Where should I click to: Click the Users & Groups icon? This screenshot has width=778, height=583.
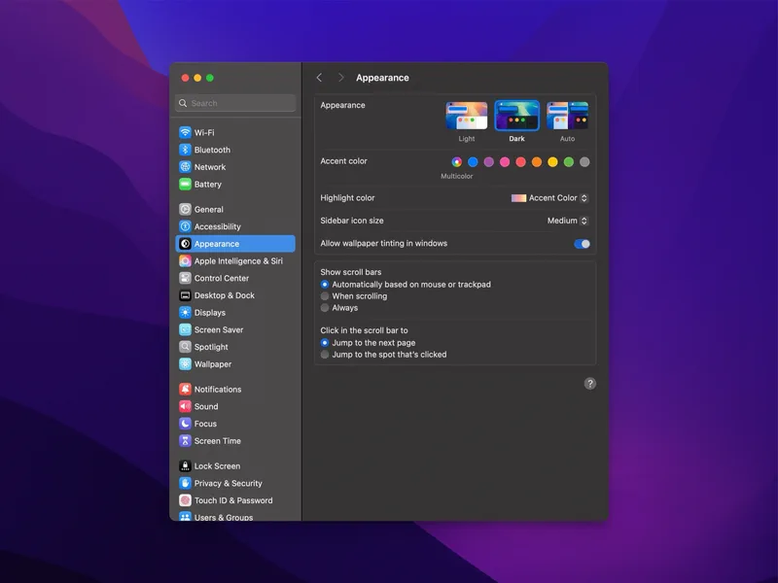click(x=185, y=517)
